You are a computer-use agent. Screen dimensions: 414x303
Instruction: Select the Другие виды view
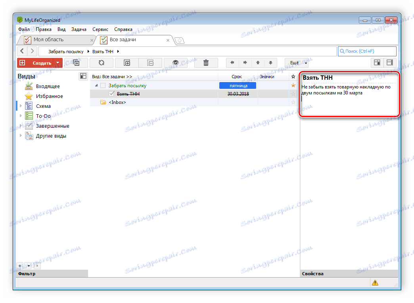tap(51, 136)
